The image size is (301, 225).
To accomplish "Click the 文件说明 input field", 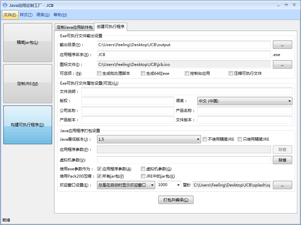I will point(186,92).
